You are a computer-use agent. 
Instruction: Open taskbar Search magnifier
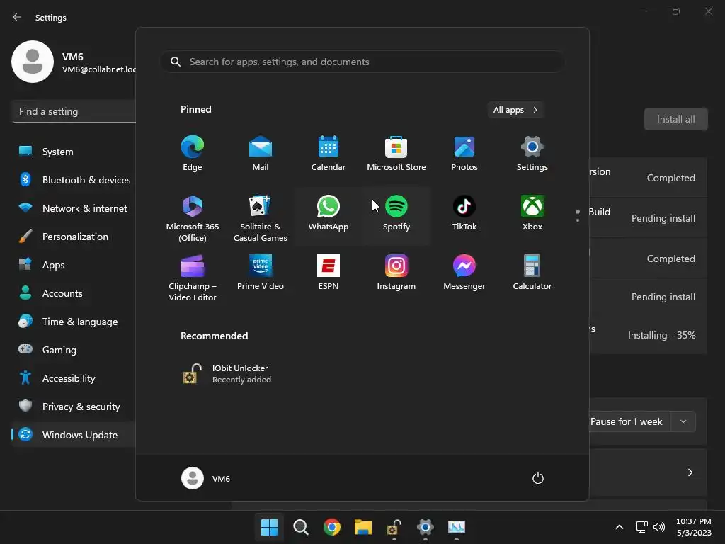(x=300, y=527)
